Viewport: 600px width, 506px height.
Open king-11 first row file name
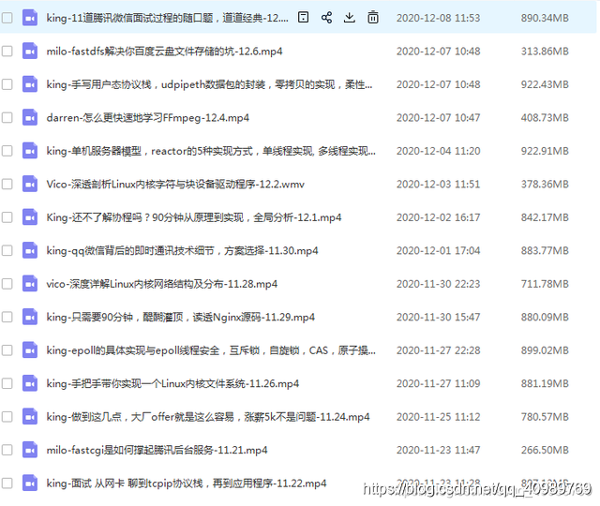(x=167, y=18)
